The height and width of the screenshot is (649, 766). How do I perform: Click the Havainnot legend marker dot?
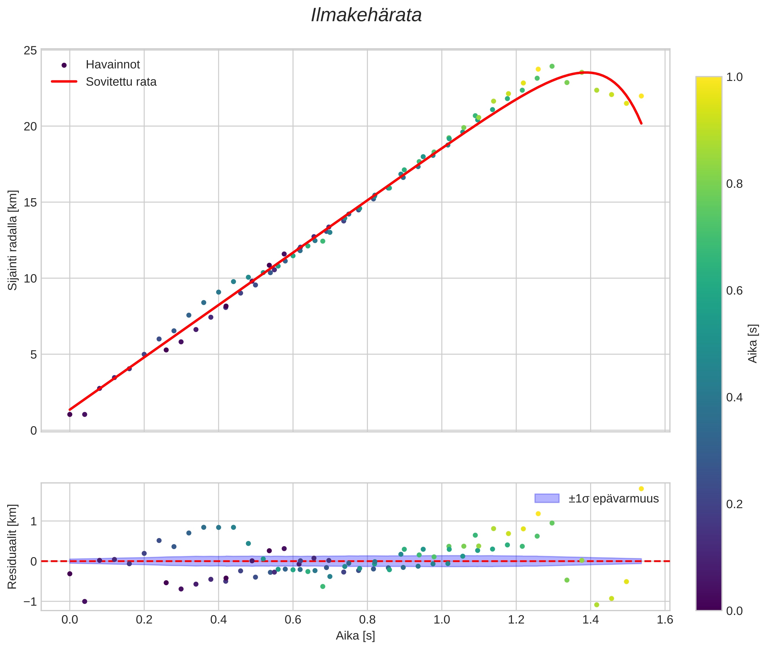[64, 65]
